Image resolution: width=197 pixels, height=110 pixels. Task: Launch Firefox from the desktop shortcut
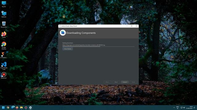pos(4,35)
